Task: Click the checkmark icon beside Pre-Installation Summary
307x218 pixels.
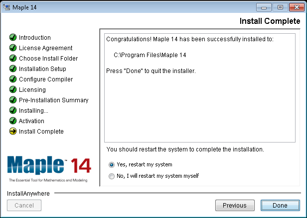Action: coord(13,100)
